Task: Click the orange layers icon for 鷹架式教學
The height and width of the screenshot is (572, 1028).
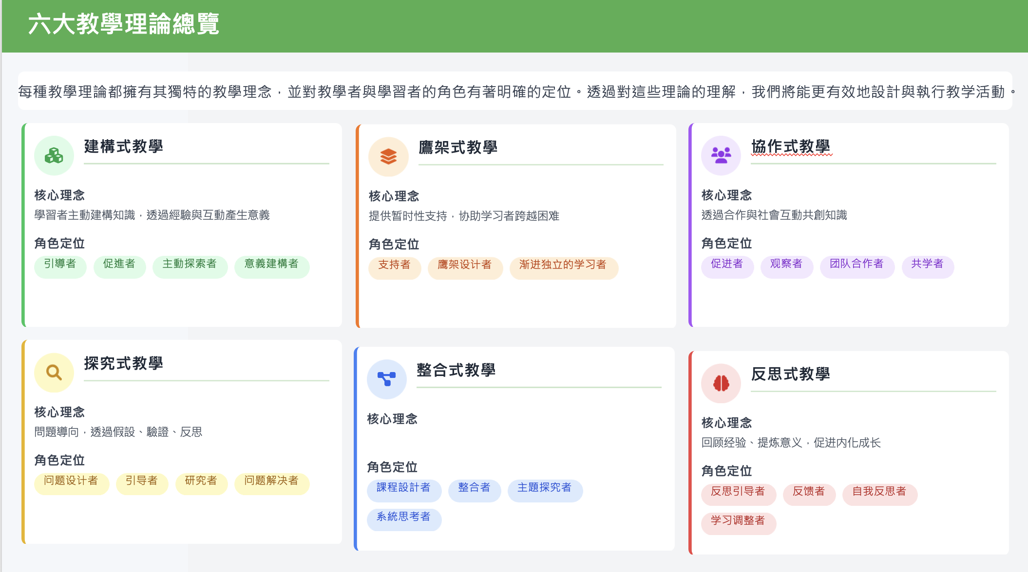Action: click(388, 157)
